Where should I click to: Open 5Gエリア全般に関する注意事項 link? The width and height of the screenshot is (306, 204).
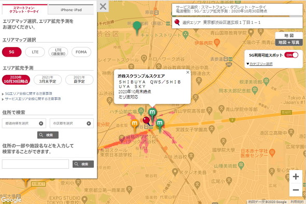[29, 93]
